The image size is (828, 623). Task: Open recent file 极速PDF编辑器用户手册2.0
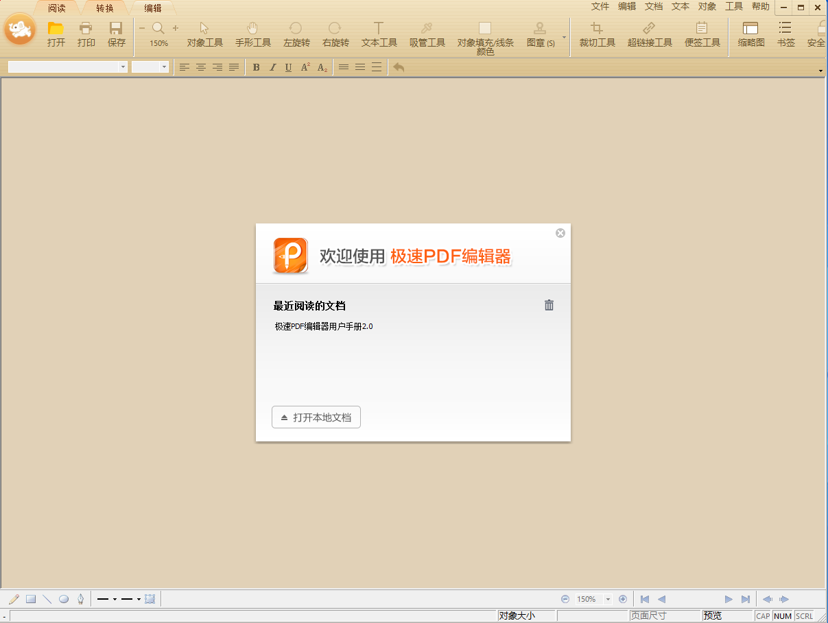pyautogui.click(x=324, y=327)
